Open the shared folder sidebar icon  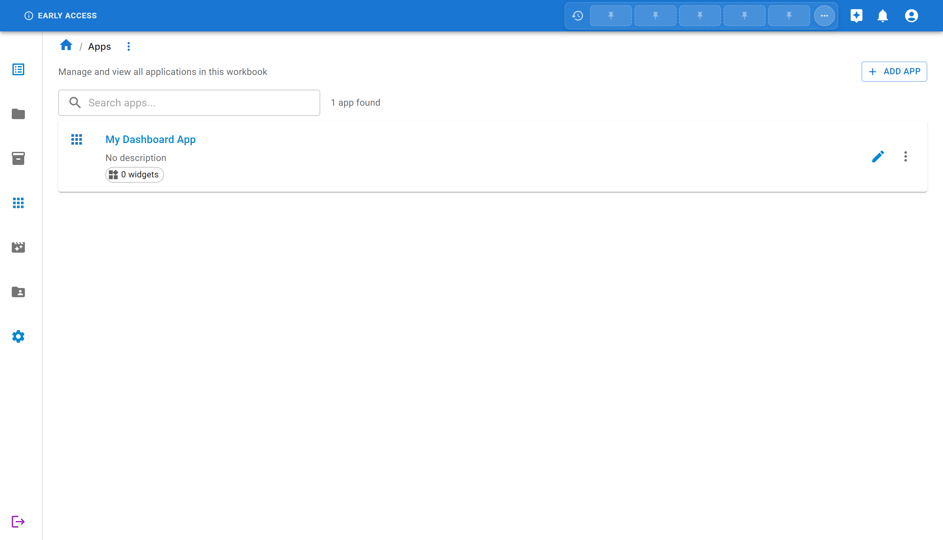18,292
